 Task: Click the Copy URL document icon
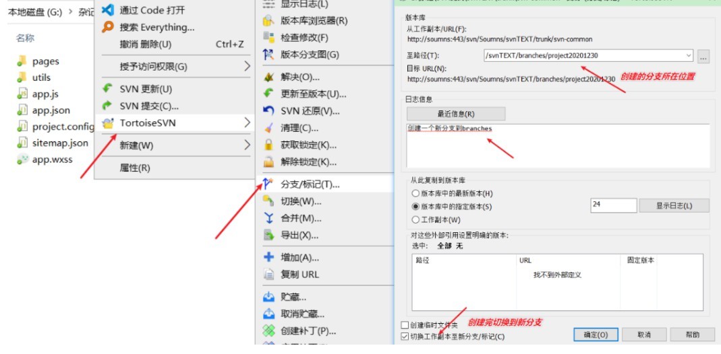268,275
